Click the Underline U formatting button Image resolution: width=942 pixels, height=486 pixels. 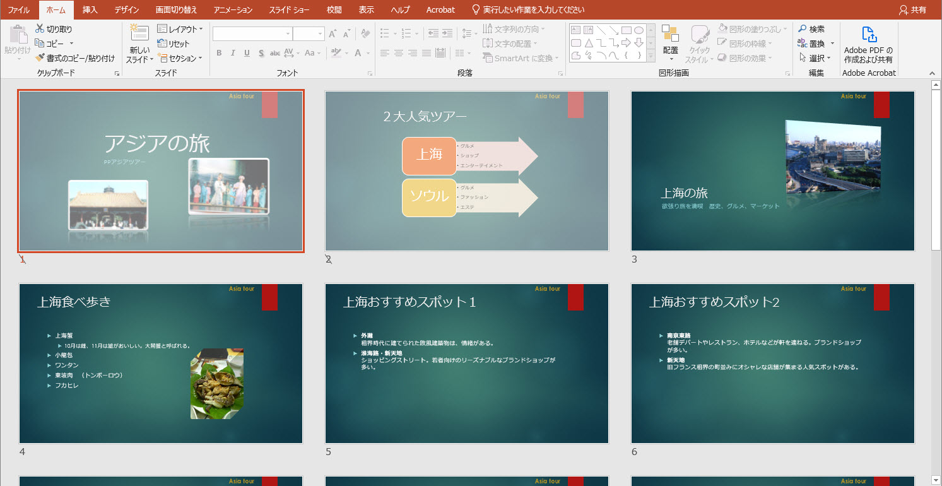[247, 53]
